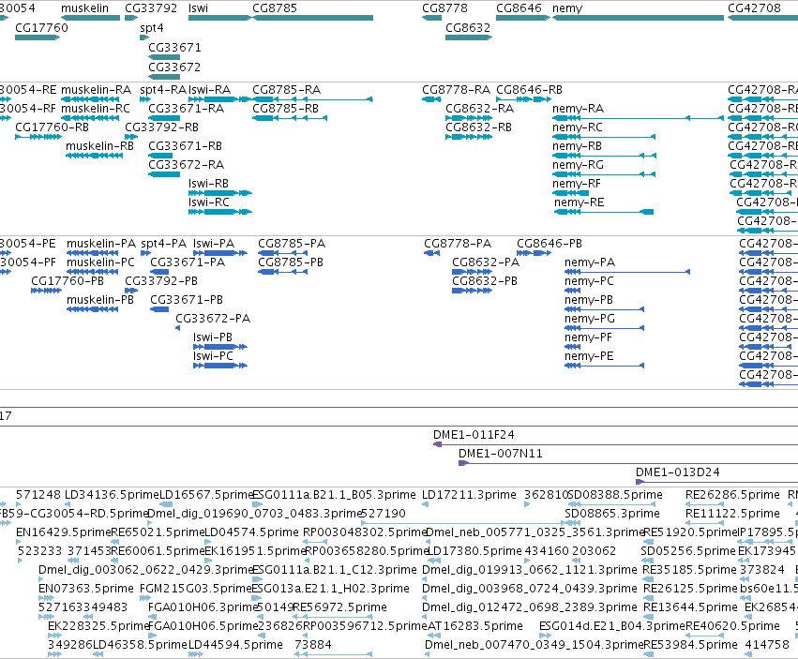This screenshot has height=659, width=798.
Task: Click the CG8785-PA protein label
Action: click(x=292, y=245)
